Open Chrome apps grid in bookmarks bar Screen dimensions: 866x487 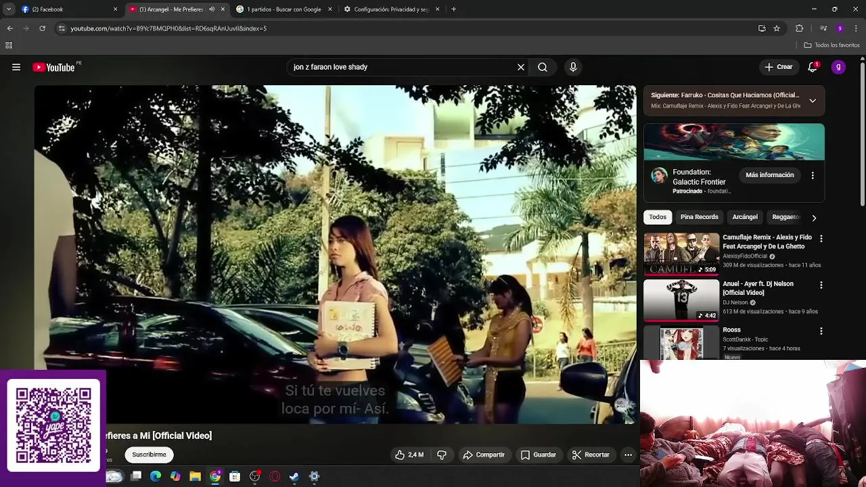click(9, 45)
